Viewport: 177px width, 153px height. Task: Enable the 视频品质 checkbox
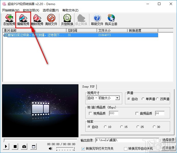[x=90, y=113]
